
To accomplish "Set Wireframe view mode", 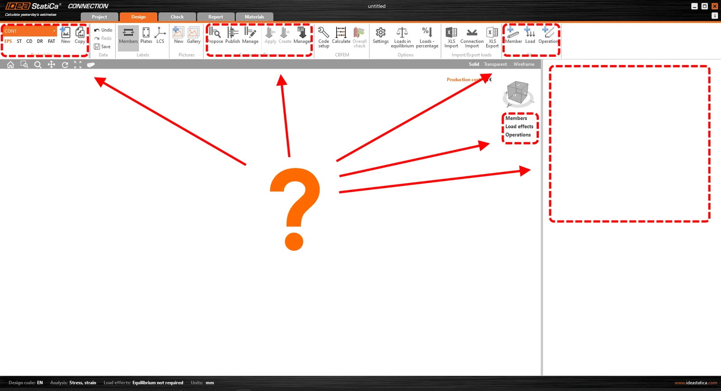I will [x=524, y=64].
